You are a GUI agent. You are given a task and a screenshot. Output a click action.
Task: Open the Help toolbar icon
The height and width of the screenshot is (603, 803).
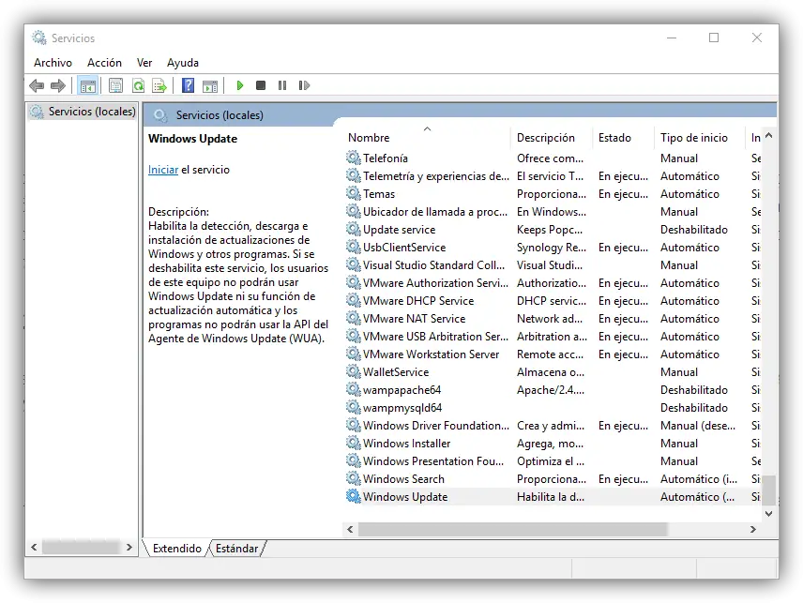(188, 85)
